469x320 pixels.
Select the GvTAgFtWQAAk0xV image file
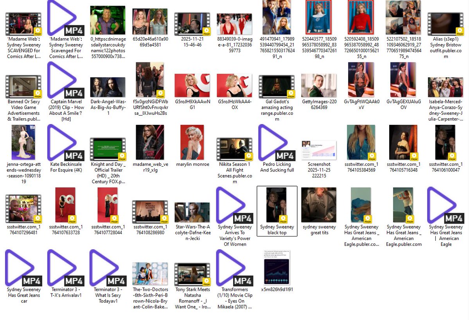(361, 80)
